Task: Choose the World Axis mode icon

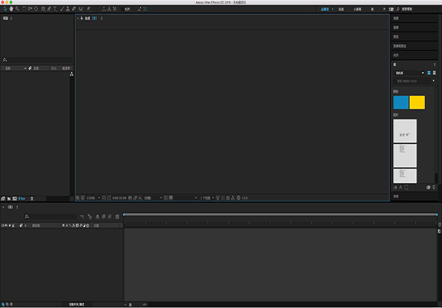Action: tap(109, 9)
